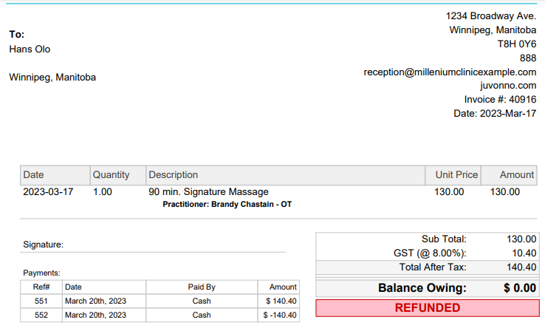Click the juvonno.com website text
This screenshot has height=331, width=545.
pos(507,85)
